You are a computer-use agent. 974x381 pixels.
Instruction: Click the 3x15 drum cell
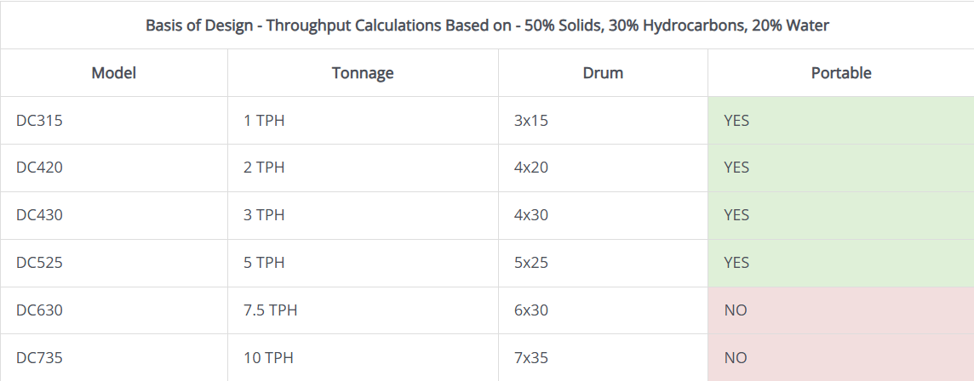click(531, 121)
